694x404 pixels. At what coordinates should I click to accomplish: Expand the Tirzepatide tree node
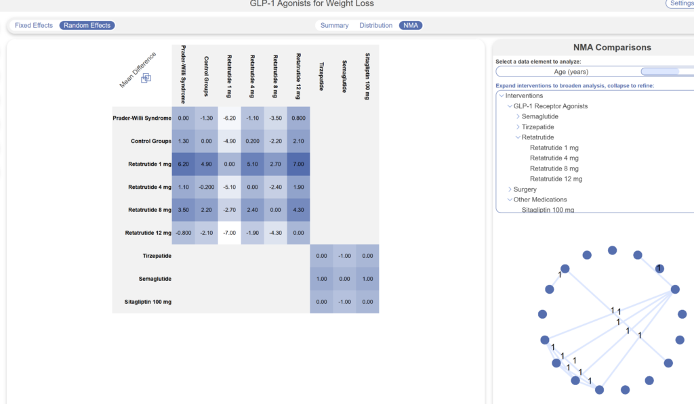click(x=518, y=127)
